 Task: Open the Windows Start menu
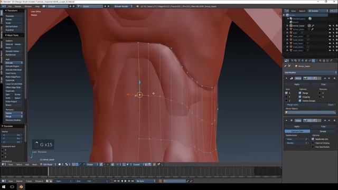click(4, 187)
